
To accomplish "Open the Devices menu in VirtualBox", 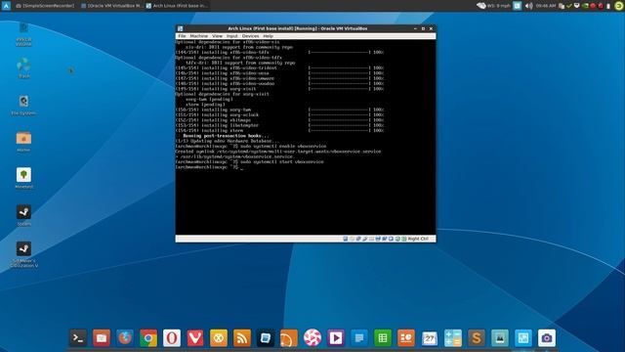I will click(x=250, y=36).
